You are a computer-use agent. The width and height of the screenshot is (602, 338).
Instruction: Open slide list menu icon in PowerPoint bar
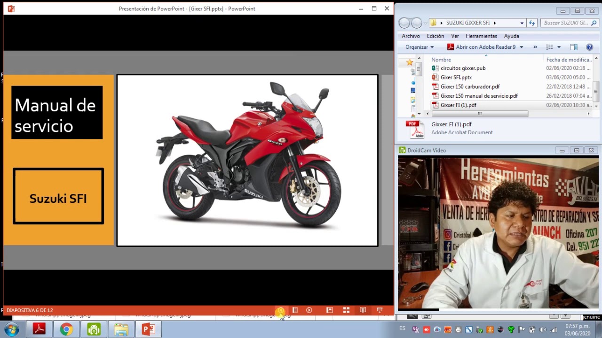pos(295,310)
